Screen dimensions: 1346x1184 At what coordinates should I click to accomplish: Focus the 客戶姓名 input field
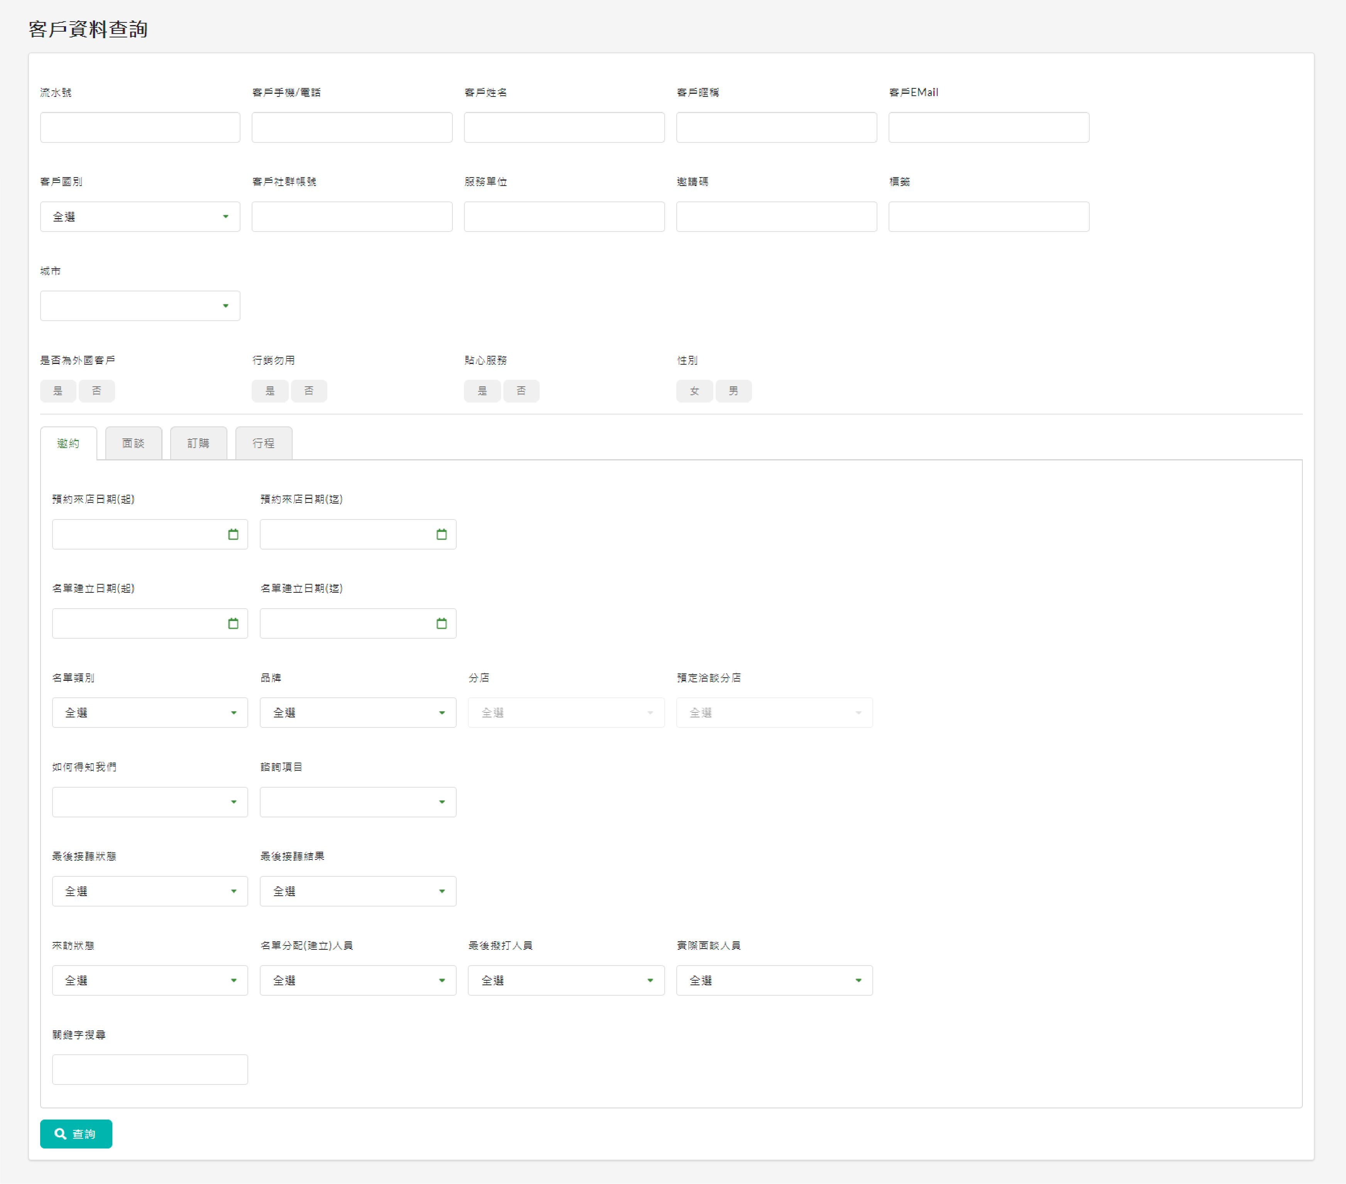564,127
